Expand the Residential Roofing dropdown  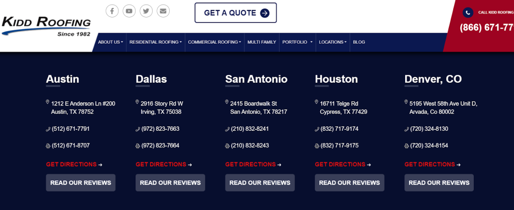click(x=155, y=42)
